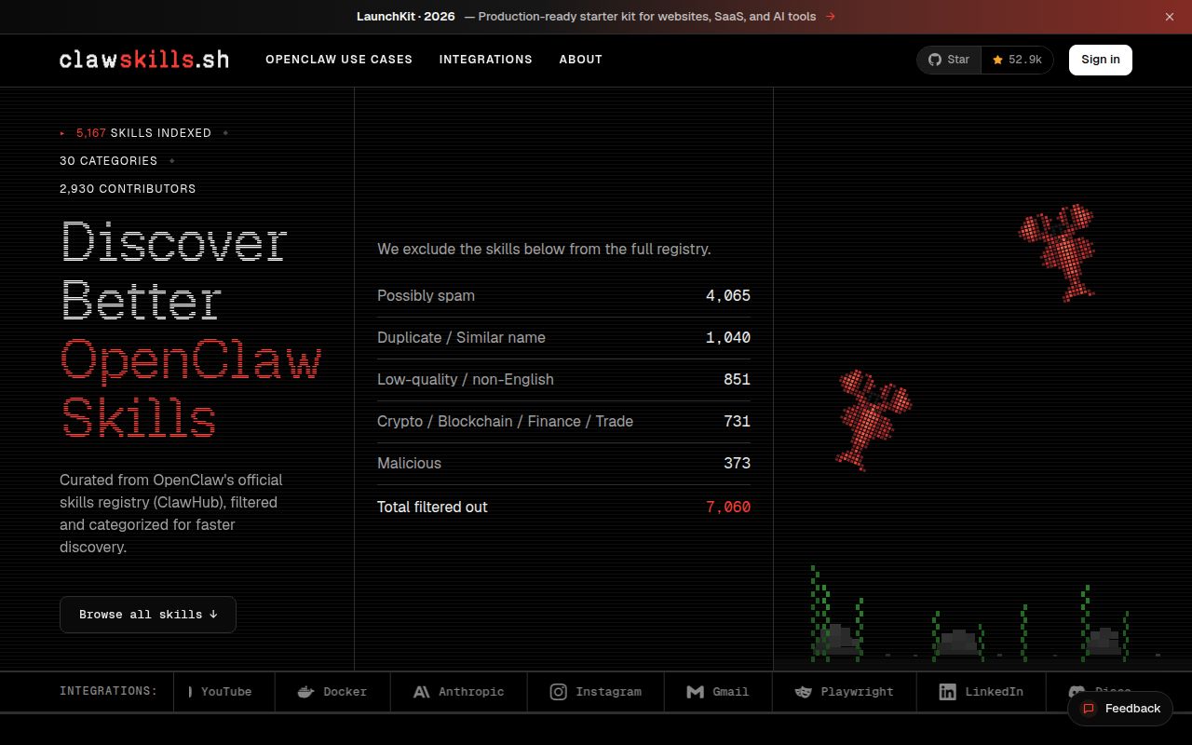Click the Total filtered out label
1192x745 pixels.
(432, 508)
